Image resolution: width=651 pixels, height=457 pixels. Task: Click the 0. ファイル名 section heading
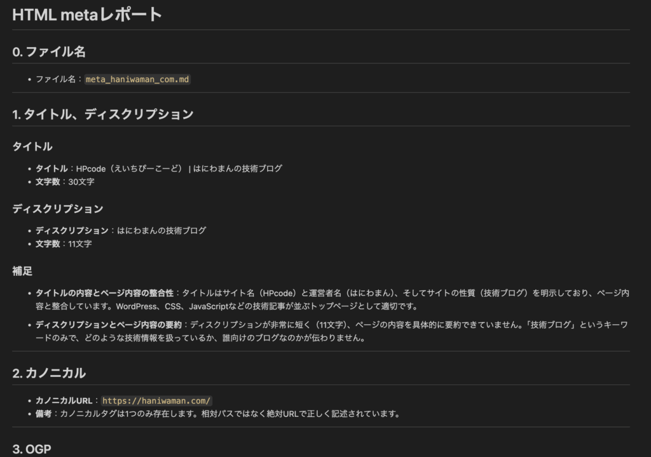point(48,52)
